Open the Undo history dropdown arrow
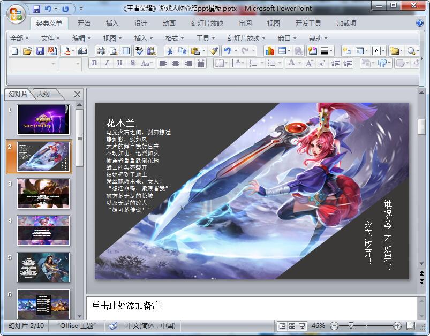Viewport: 430px width, 336px height. click(236, 51)
